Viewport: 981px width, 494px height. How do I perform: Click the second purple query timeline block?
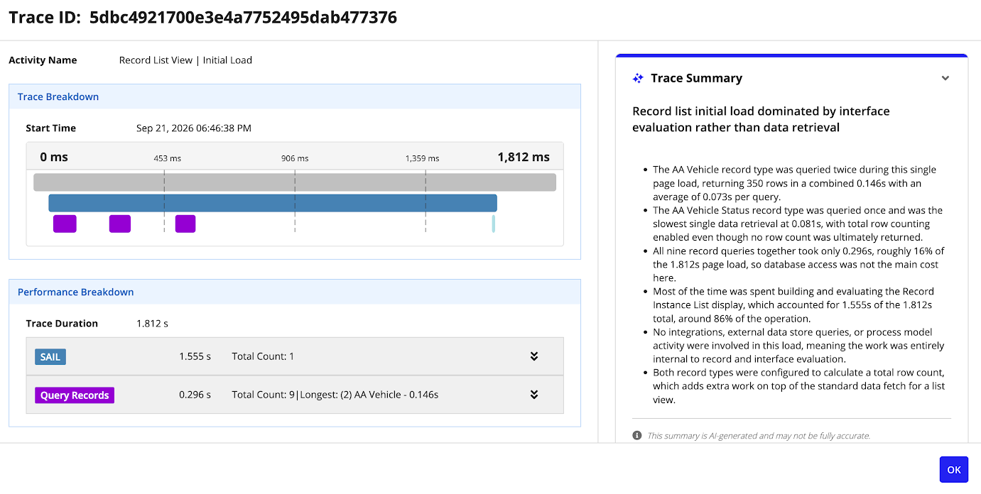(120, 224)
